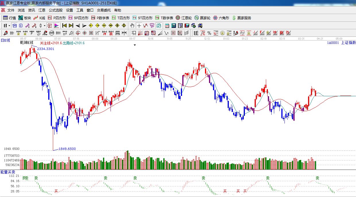Click the 行情 quotes button

(x=9, y=18)
